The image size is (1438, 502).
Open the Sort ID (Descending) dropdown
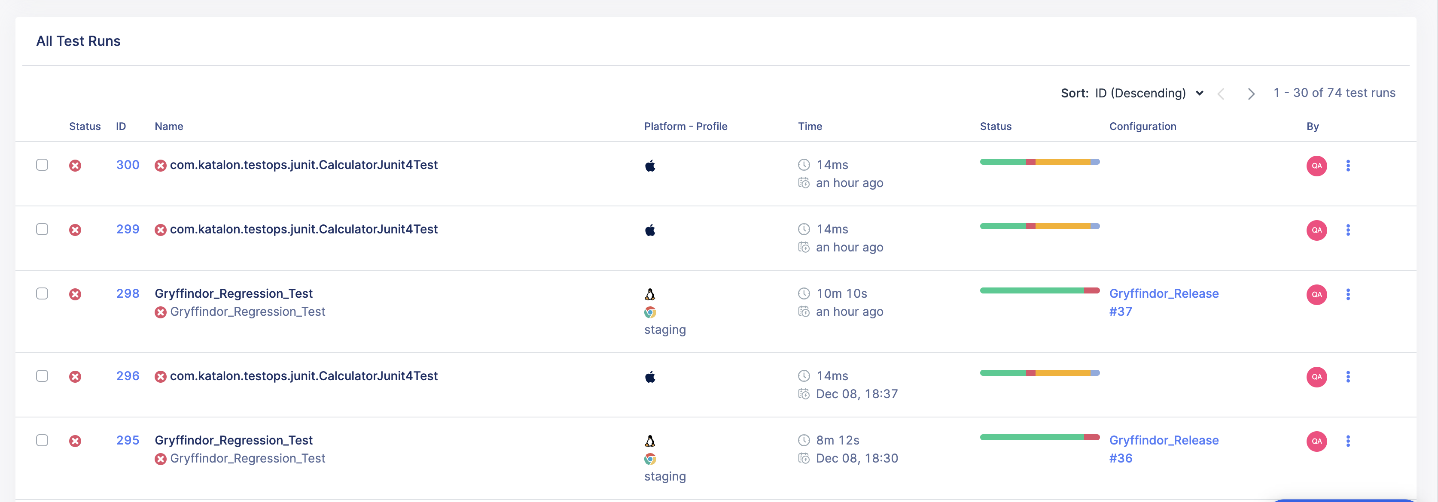click(x=1148, y=93)
